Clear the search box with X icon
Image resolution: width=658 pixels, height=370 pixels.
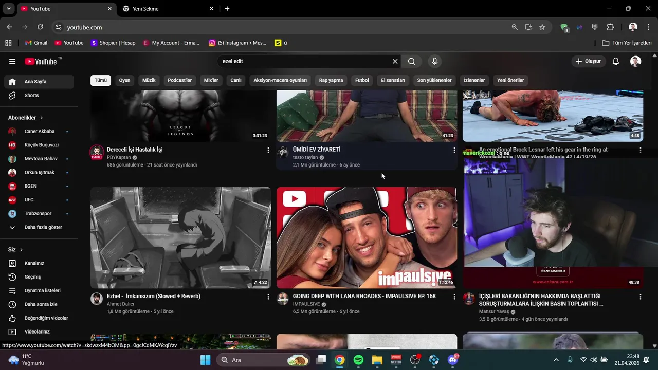pyautogui.click(x=395, y=61)
